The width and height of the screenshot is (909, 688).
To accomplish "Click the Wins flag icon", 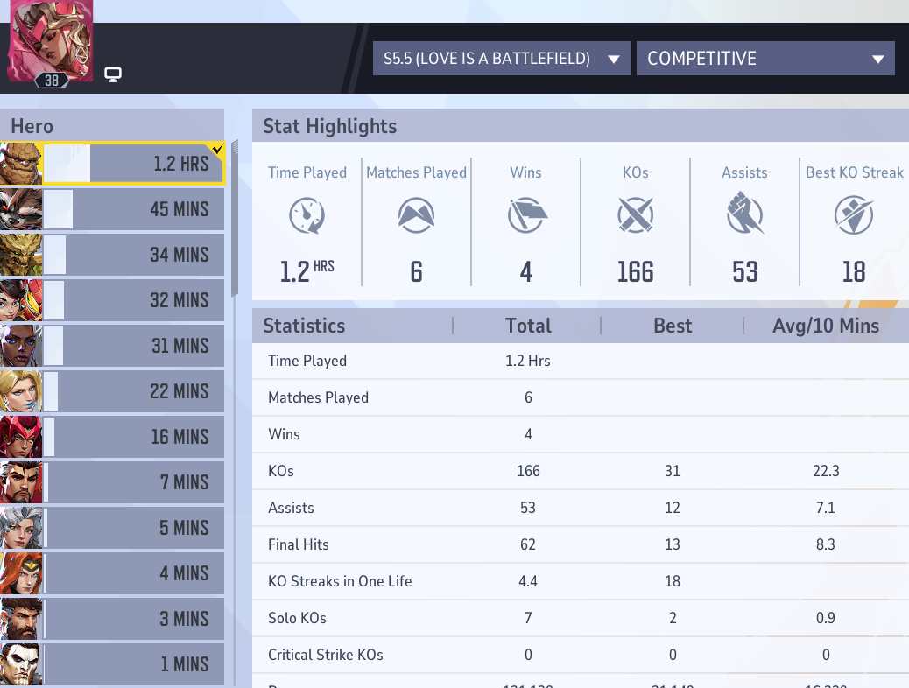I will pos(526,215).
